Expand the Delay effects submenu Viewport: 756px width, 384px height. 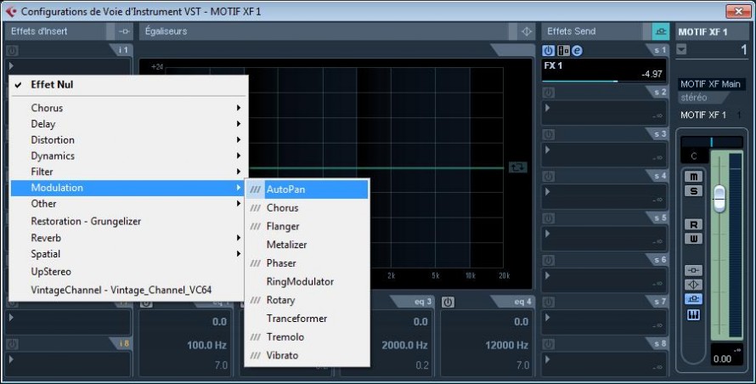(x=127, y=124)
